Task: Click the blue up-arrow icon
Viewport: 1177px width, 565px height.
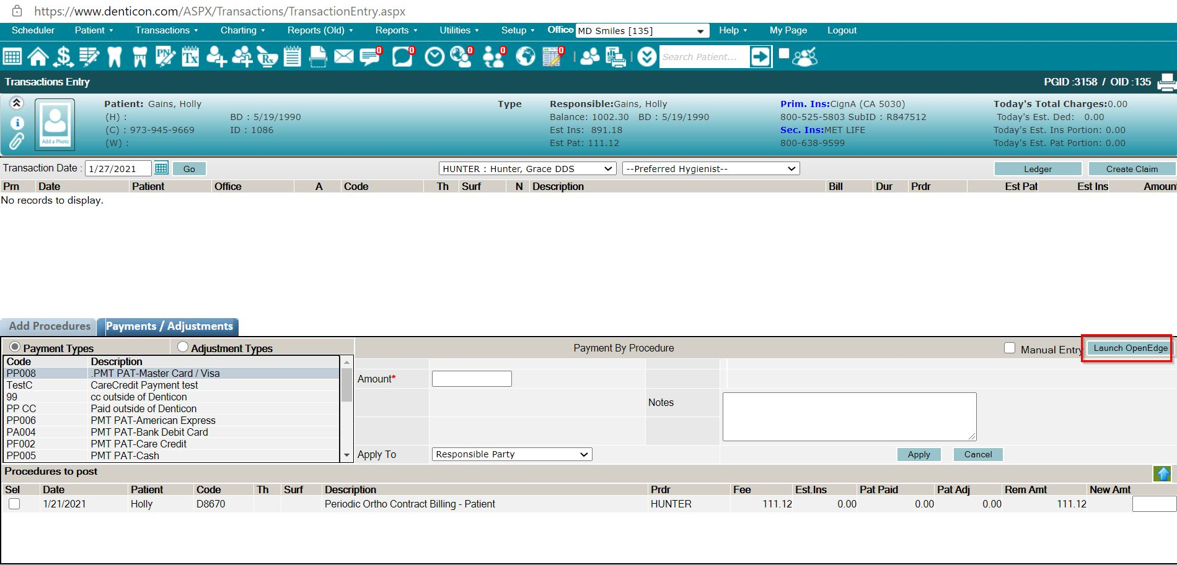Action: click(x=1162, y=473)
